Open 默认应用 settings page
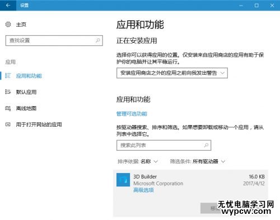280x220 pixels. pyautogui.click(x=26, y=92)
